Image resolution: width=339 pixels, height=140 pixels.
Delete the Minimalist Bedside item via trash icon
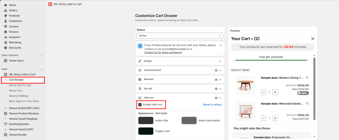(307, 103)
